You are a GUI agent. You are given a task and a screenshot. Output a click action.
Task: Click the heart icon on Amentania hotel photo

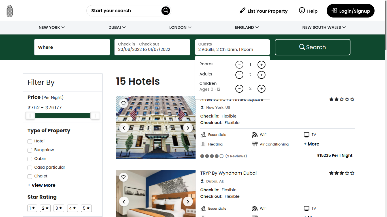pyautogui.click(x=124, y=103)
